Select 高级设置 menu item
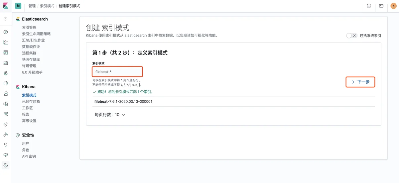 [29, 121]
